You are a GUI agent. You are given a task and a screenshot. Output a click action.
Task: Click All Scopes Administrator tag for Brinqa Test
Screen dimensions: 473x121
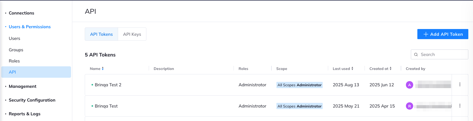click(x=300, y=106)
